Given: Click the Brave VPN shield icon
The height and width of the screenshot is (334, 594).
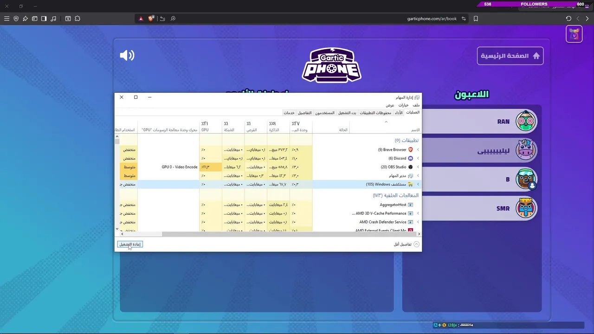Looking at the screenshot, I should pyautogui.click(x=16, y=19).
